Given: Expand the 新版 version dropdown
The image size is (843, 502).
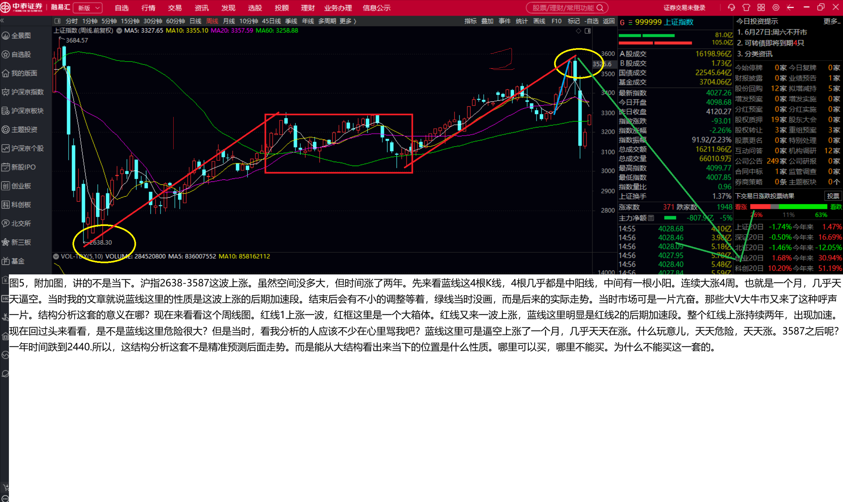Looking at the screenshot, I should (x=88, y=8).
